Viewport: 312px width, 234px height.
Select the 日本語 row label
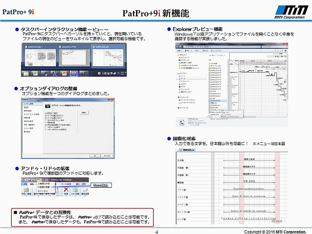[180, 160]
